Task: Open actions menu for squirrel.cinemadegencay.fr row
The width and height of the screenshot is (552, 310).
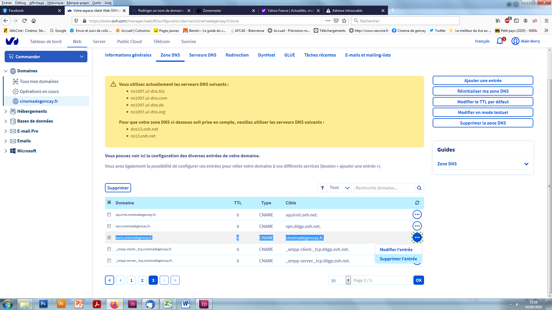Action: (x=417, y=215)
